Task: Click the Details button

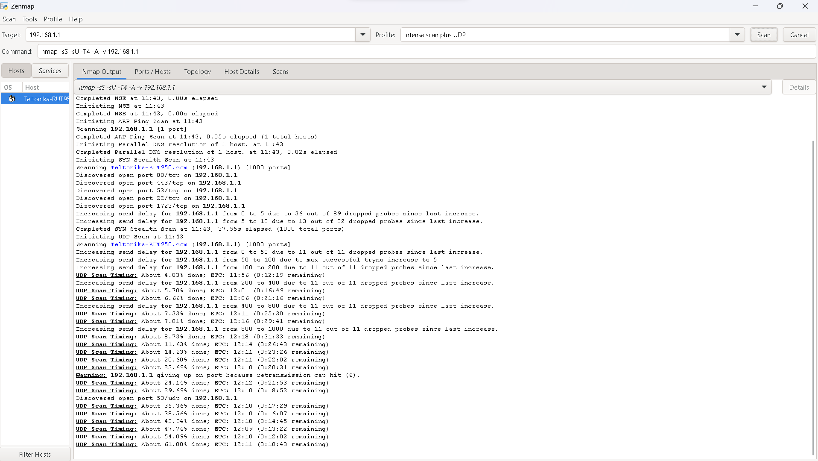Action: [x=799, y=87]
